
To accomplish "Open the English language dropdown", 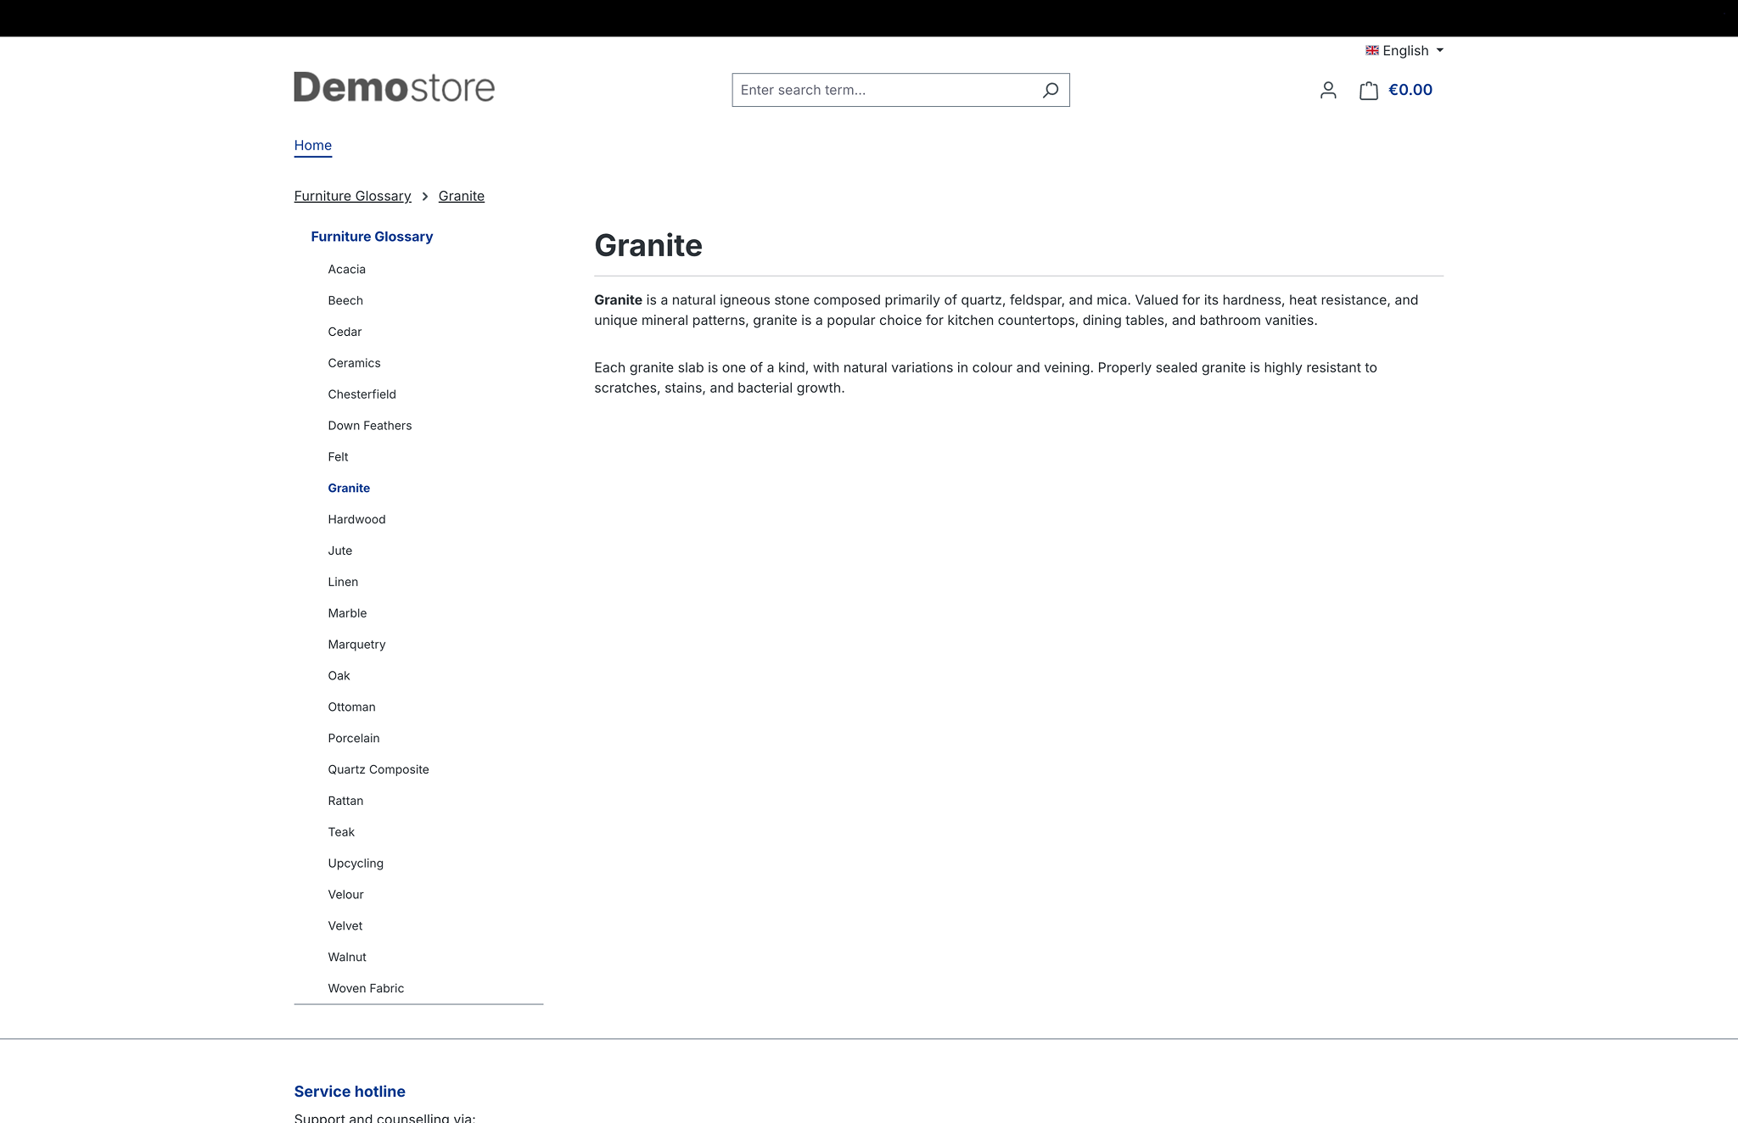I will [1404, 51].
